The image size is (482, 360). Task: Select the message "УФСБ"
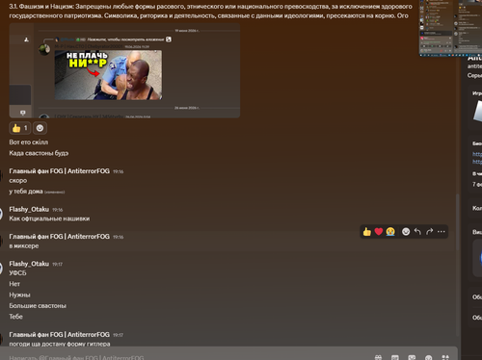click(17, 273)
